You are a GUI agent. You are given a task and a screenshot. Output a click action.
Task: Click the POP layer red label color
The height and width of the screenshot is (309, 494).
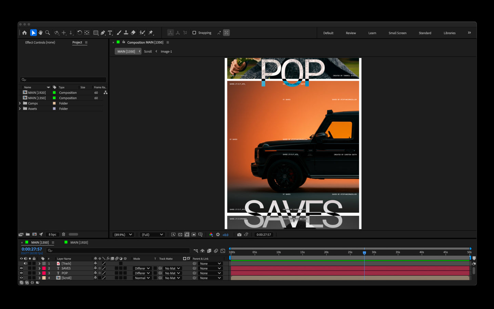(x=44, y=273)
